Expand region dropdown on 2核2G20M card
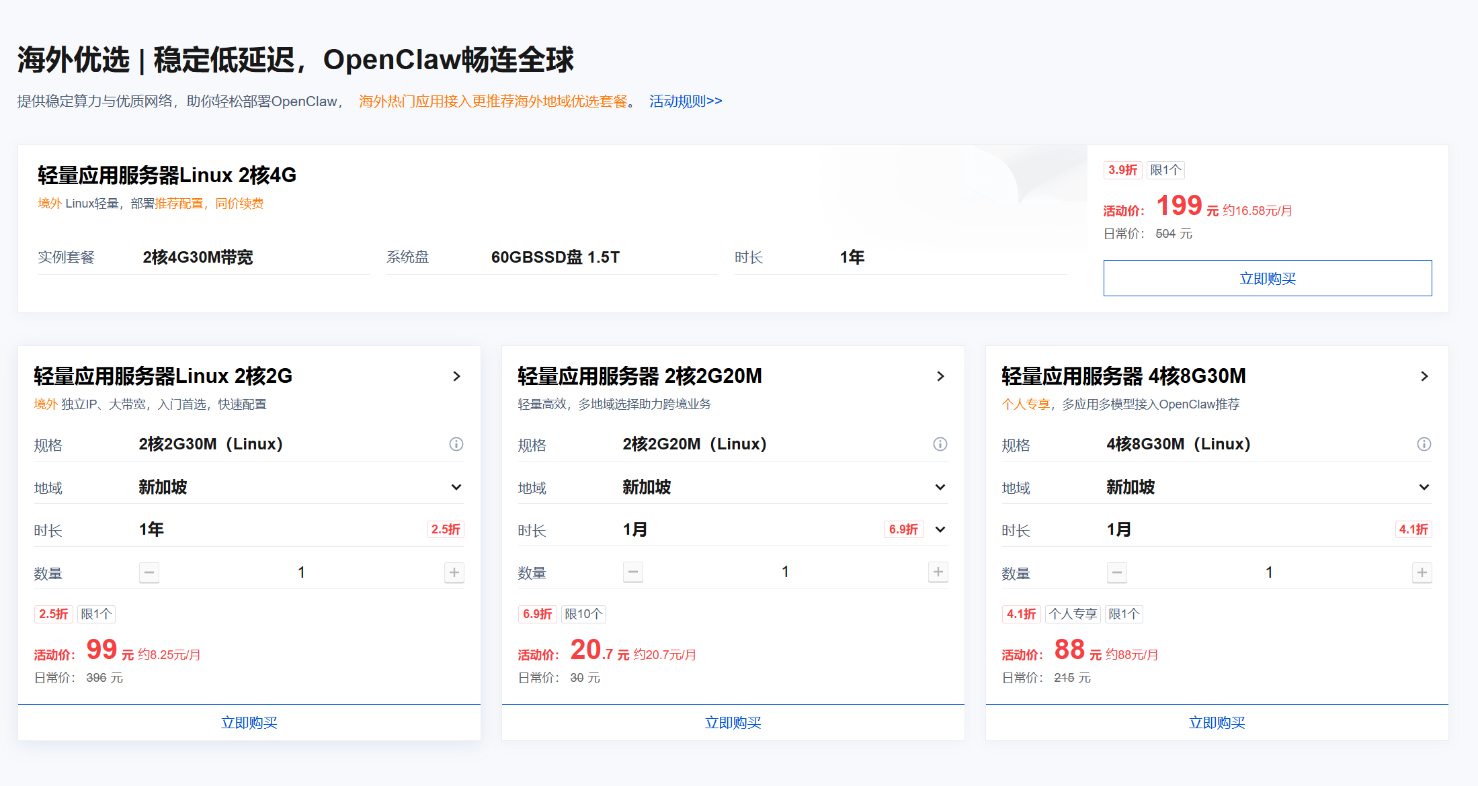 pyautogui.click(x=940, y=487)
